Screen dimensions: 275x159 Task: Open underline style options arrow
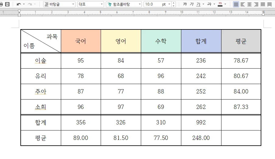pyautogui.click(x=203, y=4)
